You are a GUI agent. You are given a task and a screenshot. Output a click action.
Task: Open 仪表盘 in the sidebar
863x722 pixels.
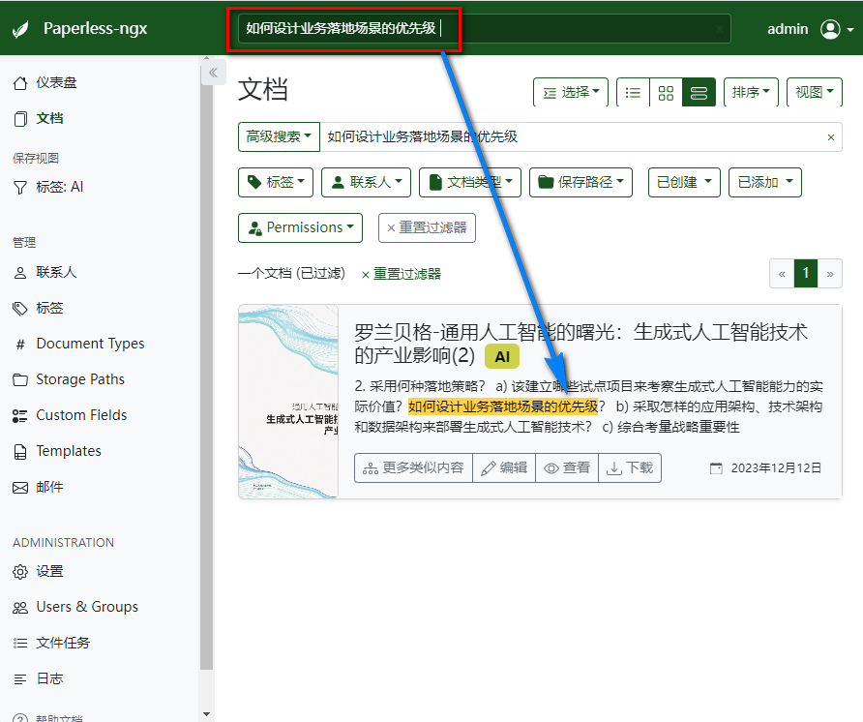pos(56,82)
